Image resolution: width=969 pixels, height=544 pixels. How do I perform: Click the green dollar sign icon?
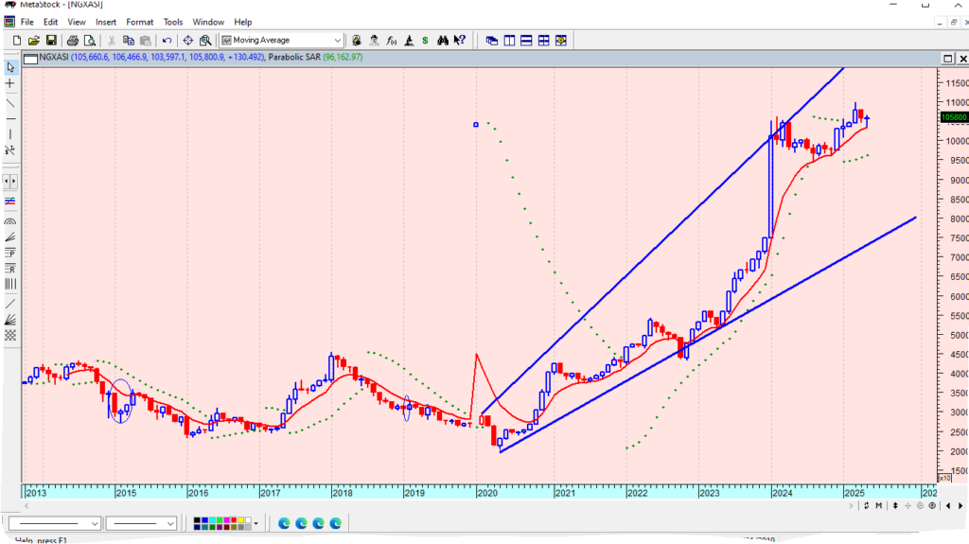[x=426, y=41]
